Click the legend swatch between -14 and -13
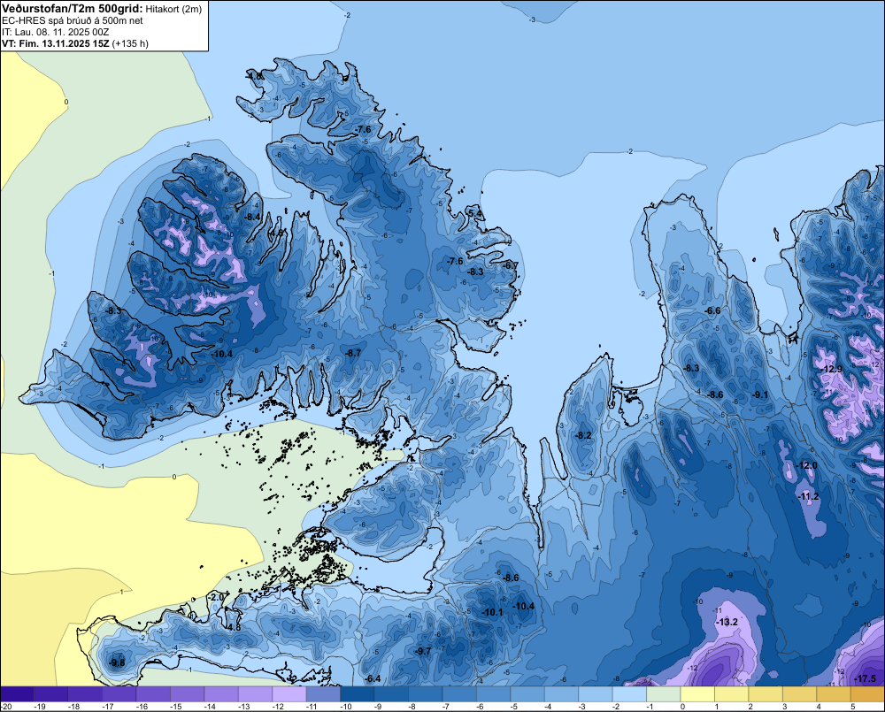The height and width of the screenshot is (712, 885). point(222,694)
